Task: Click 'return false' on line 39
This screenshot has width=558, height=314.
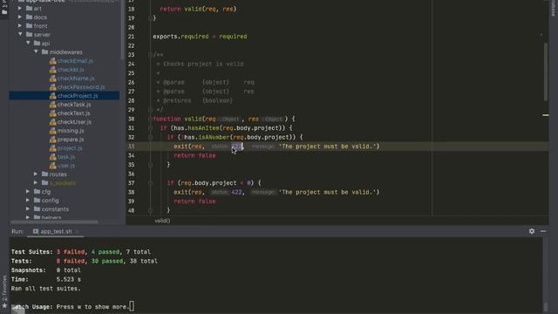Action: coord(194,201)
